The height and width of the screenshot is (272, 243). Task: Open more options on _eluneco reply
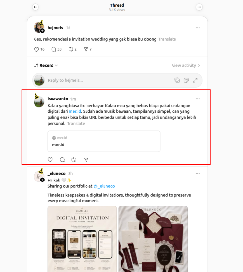pos(198,174)
